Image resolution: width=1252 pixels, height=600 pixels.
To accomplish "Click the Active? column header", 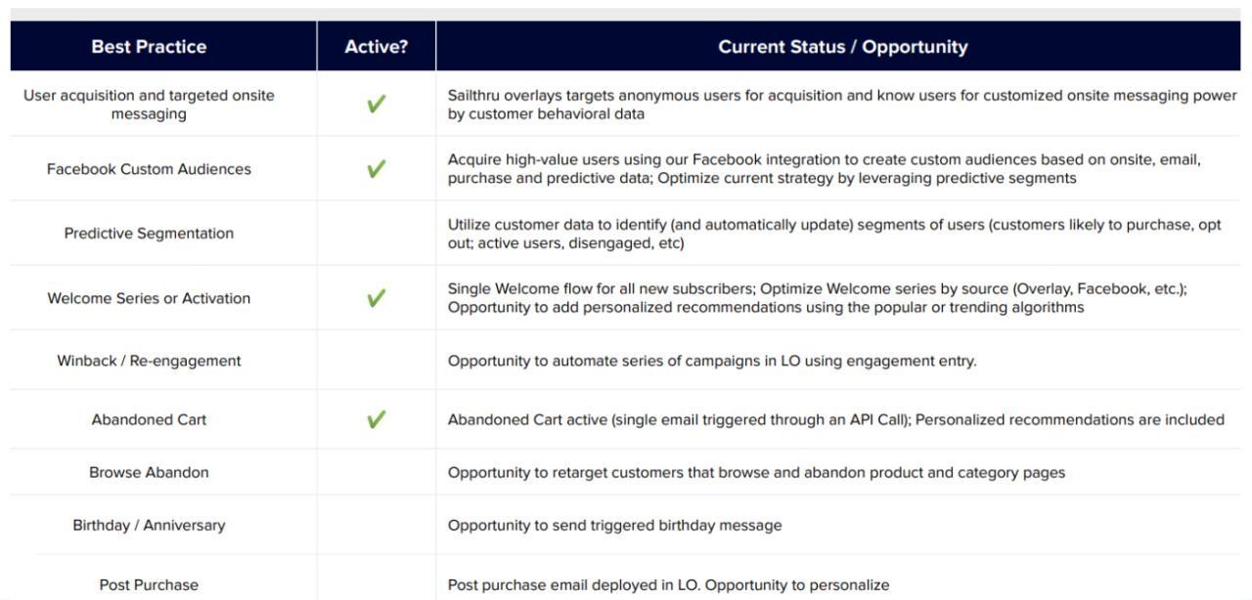I will click(x=376, y=47).
